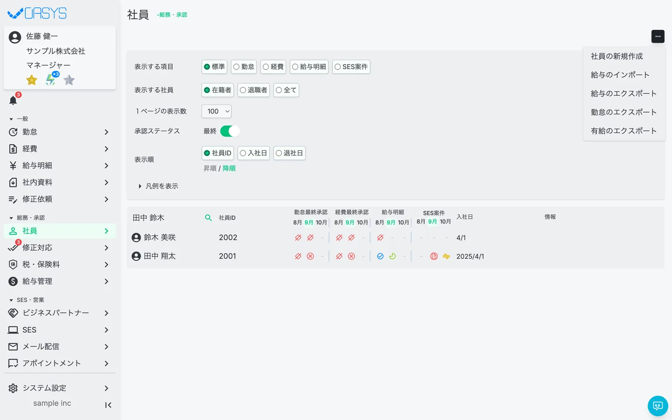
Task: Open メール配信 in the sidebar
Action: [x=60, y=347]
